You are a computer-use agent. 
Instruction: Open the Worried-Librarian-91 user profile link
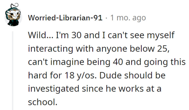[65, 18]
